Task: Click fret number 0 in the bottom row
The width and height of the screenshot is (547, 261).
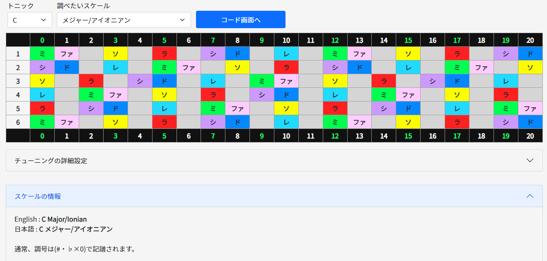Action: (x=42, y=135)
